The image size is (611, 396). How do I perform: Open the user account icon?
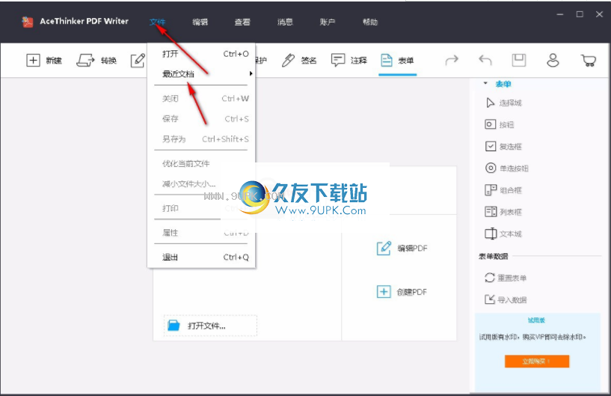pos(553,61)
